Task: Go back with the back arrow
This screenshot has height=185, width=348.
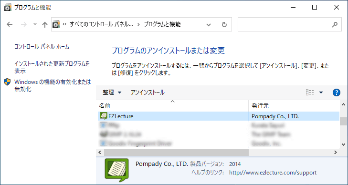Action: [10, 24]
